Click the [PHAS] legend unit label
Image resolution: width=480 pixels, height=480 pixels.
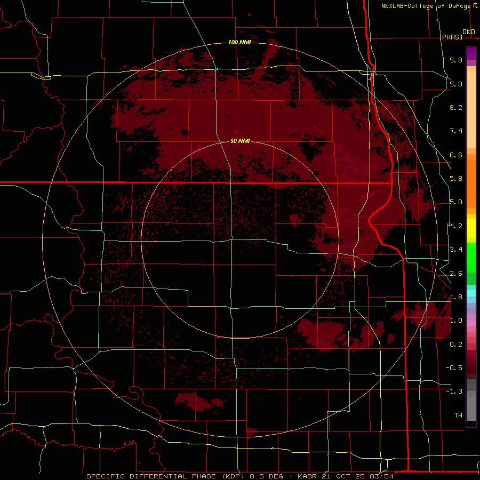point(451,37)
